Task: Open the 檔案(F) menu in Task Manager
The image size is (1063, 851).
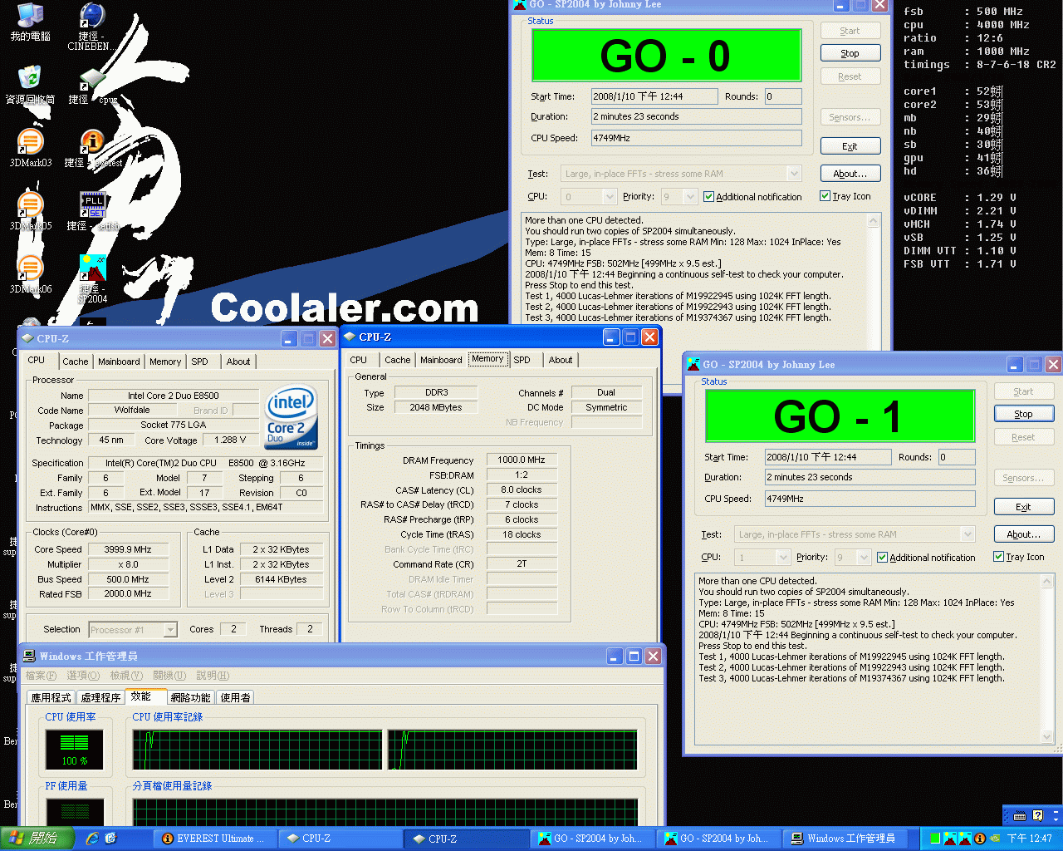Action: click(x=41, y=676)
